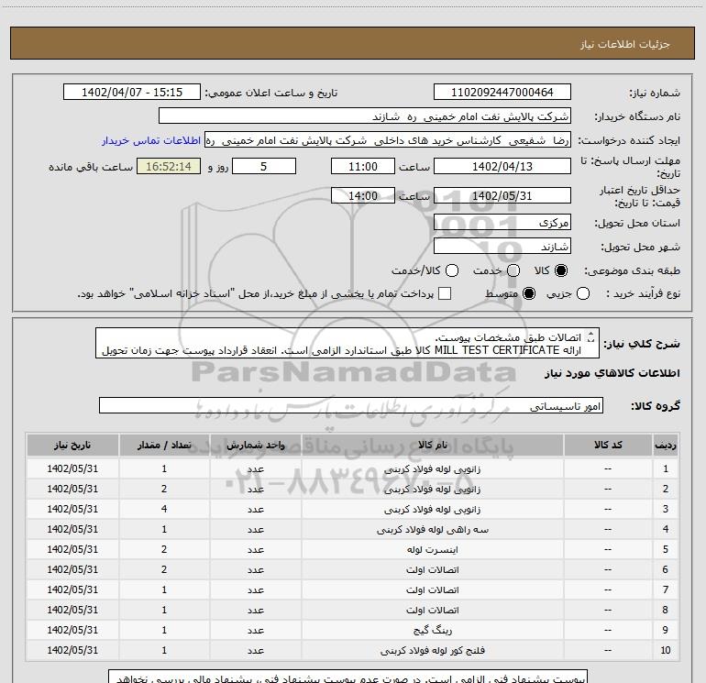
Task: Click the need date in row 2
Action: (72, 489)
